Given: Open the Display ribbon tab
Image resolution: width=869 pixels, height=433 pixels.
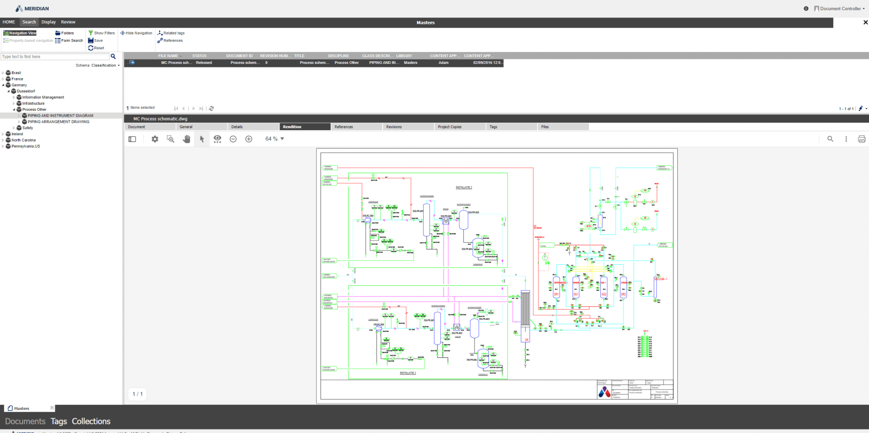Looking at the screenshot, I should [49, 22].
